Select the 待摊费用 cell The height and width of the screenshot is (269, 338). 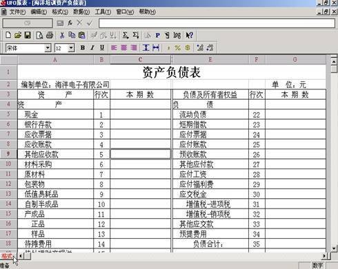coord(55,244)
